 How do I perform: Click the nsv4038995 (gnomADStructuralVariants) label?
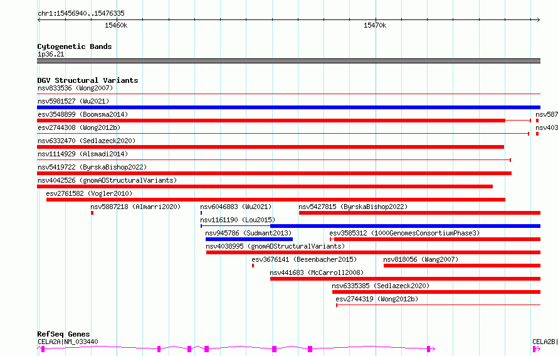point(275,246)
